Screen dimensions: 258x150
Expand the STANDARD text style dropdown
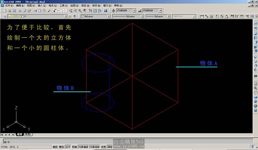pos(134,11)
